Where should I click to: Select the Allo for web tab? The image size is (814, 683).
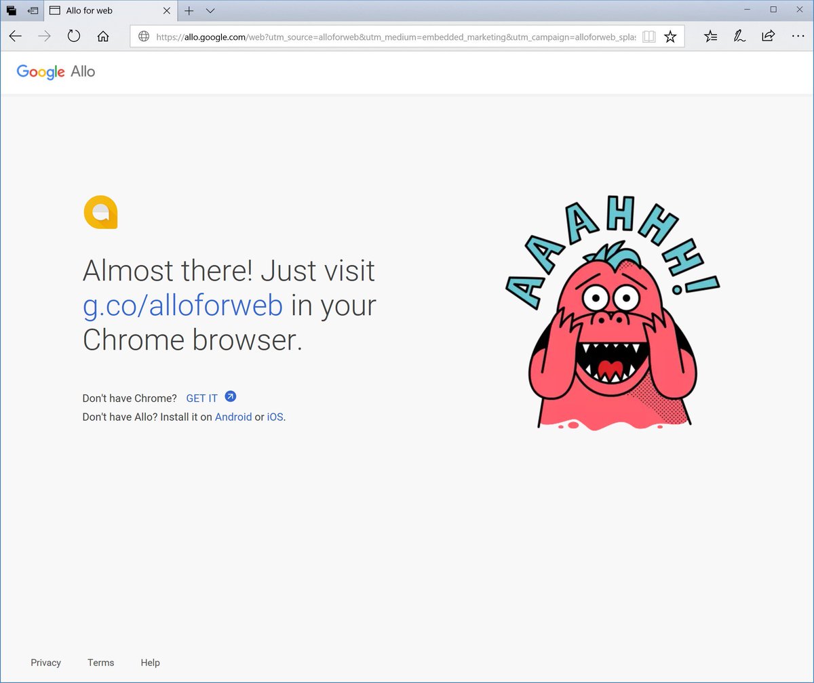[110, 11]
